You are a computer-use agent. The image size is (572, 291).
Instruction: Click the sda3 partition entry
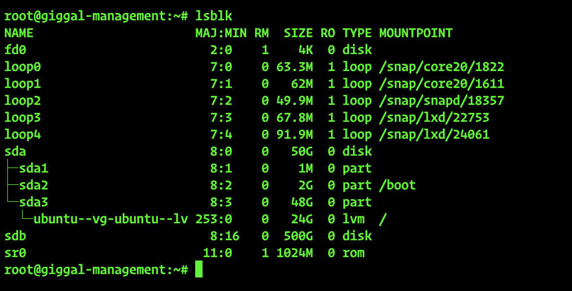point(33,202)
